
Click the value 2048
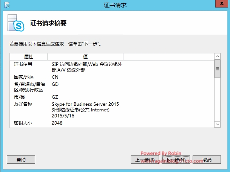[57, 123]
